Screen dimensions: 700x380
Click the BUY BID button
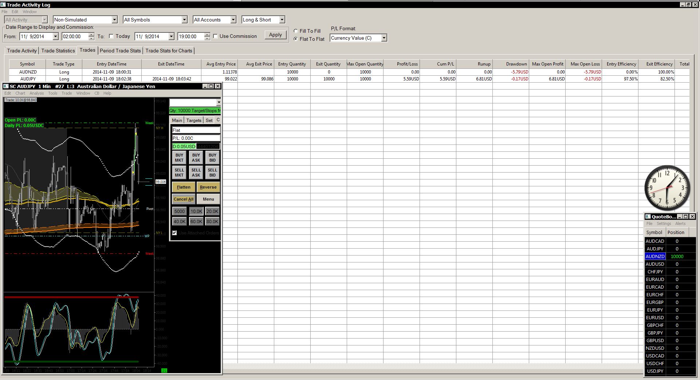[212, 158]
